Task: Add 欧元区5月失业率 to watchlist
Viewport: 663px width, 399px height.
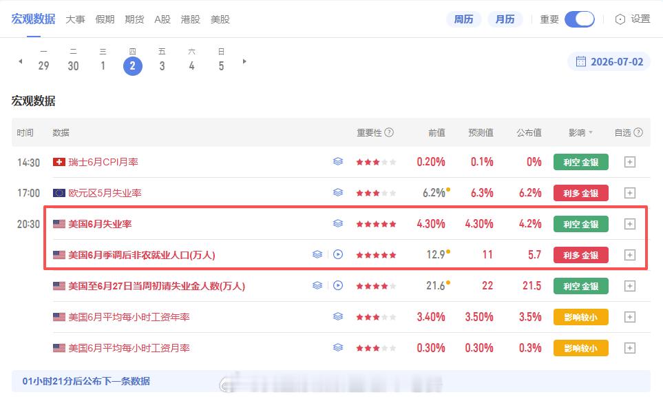Action: 629,193
